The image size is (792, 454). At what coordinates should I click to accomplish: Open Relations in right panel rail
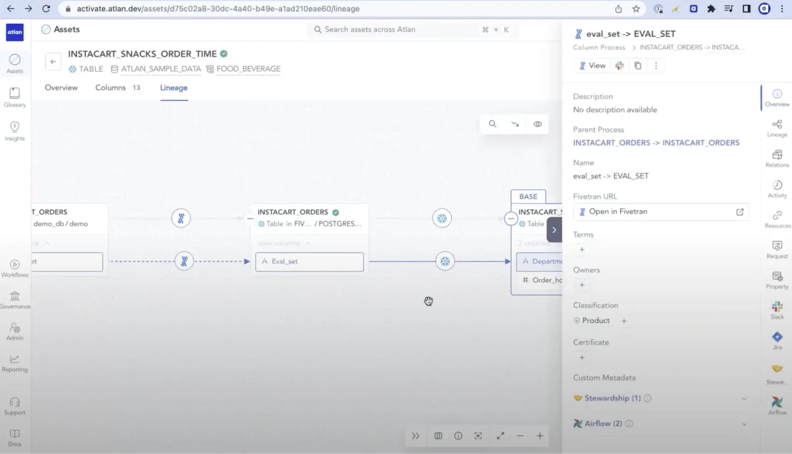coord(777,158)
